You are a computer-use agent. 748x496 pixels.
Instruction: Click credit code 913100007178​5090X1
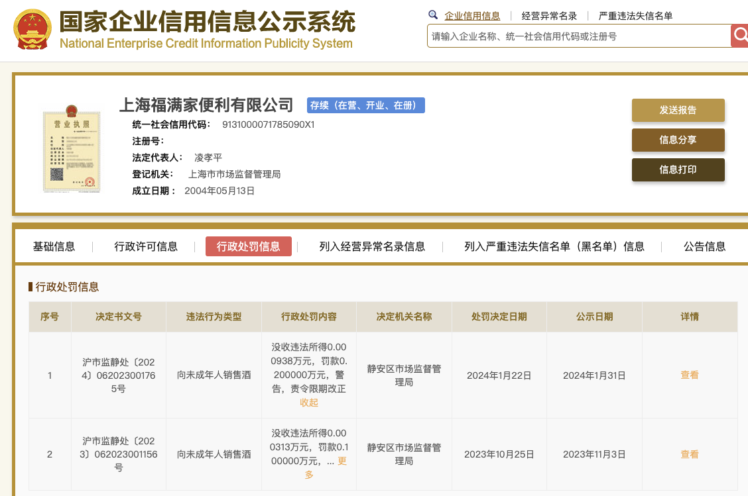point(268,125)
